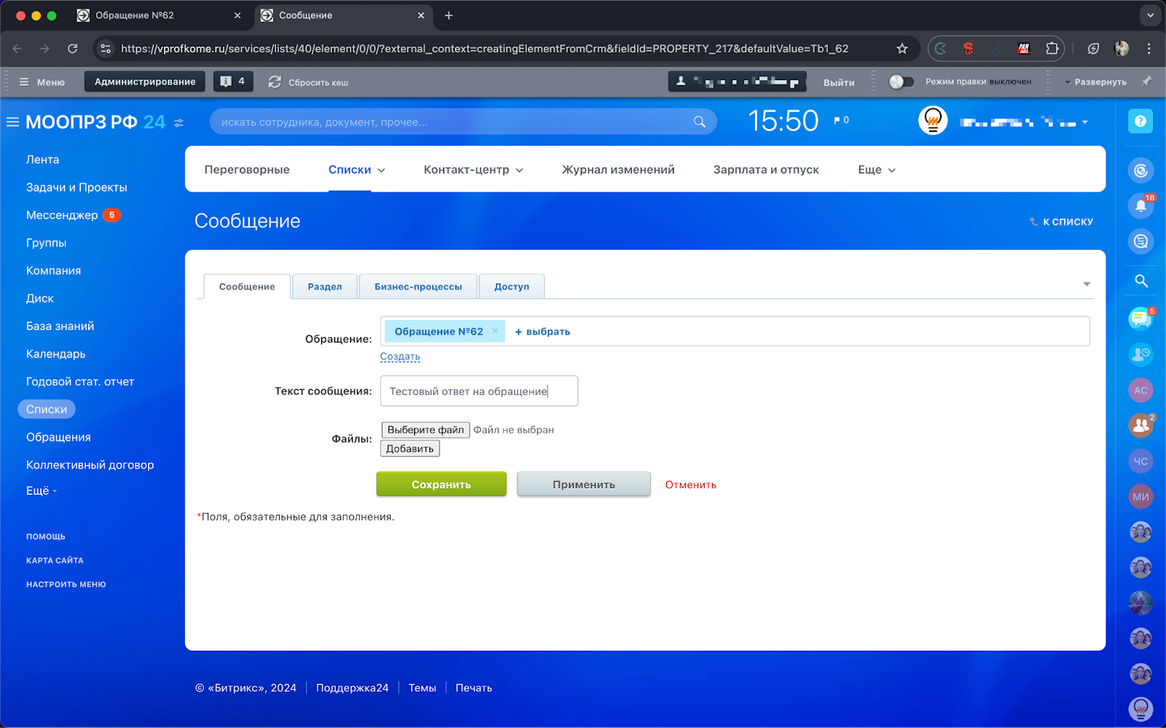The width and height of the screenshot is (1166, 728).
Task: Click the help question mark icon
Action: (1140, 122)
